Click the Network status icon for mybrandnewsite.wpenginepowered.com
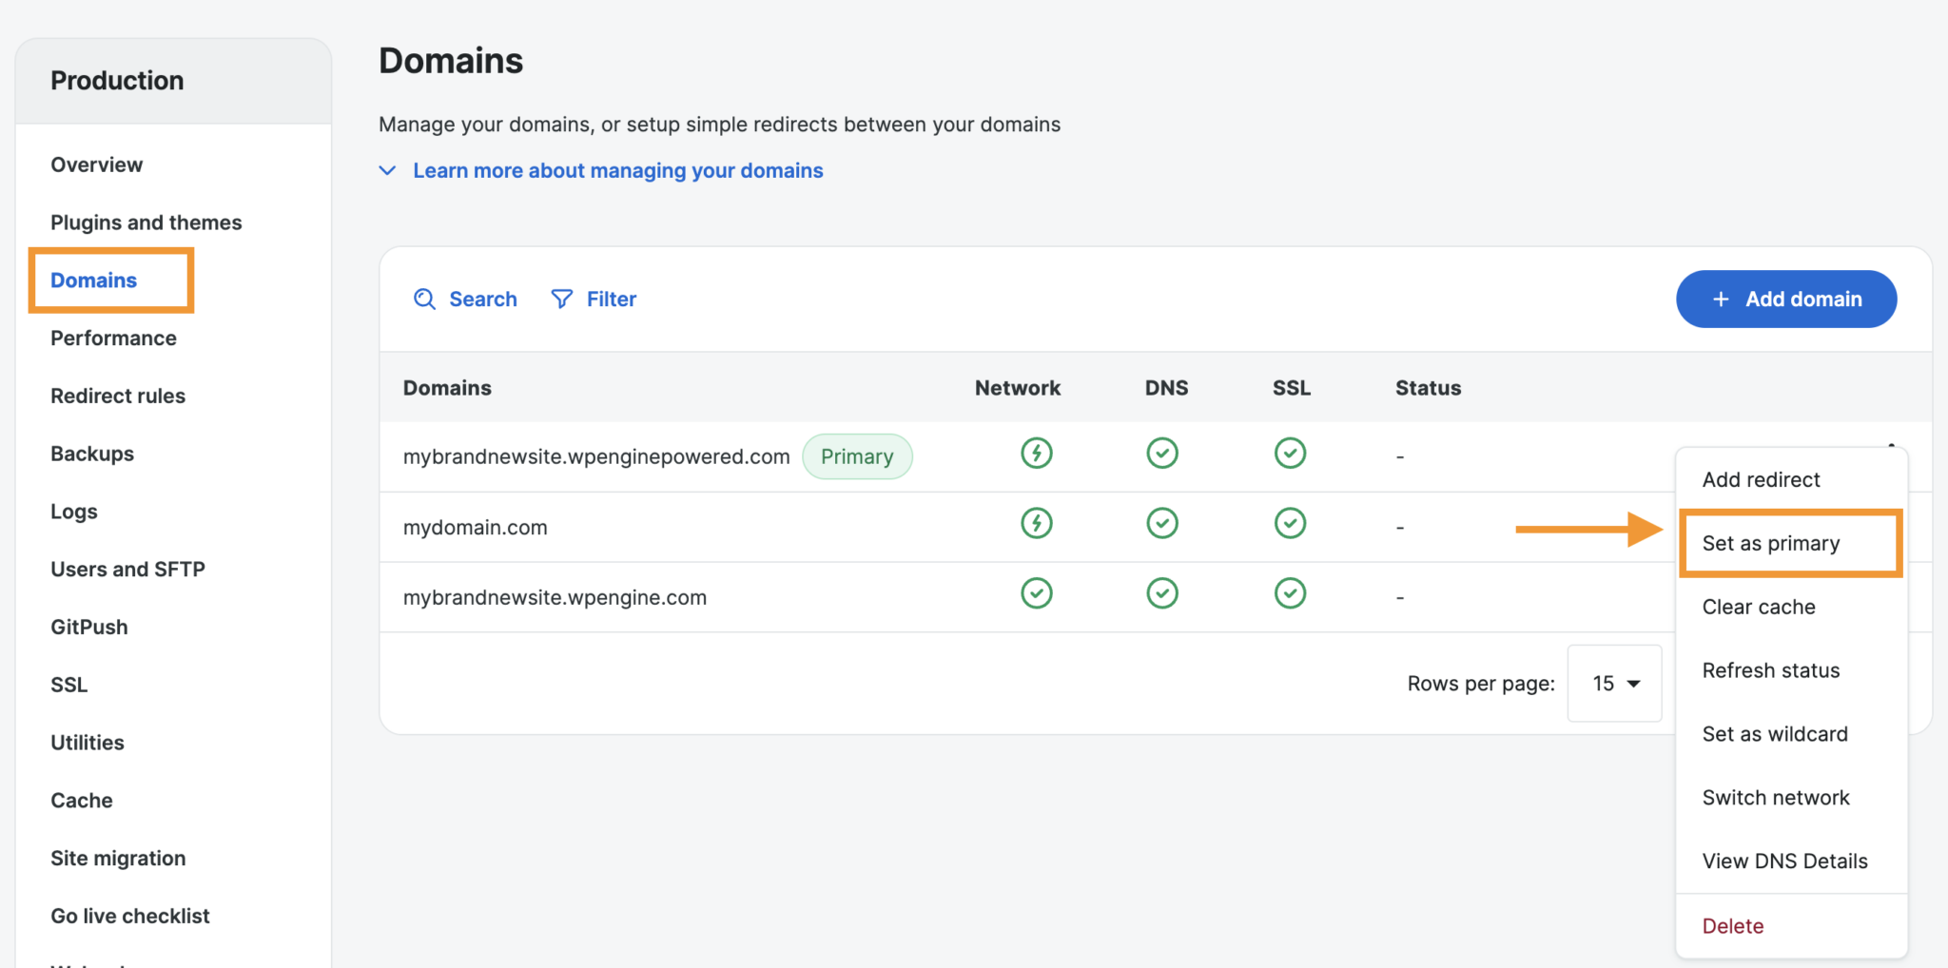This screenshot has width=1948, height=968. (1036, 454)
